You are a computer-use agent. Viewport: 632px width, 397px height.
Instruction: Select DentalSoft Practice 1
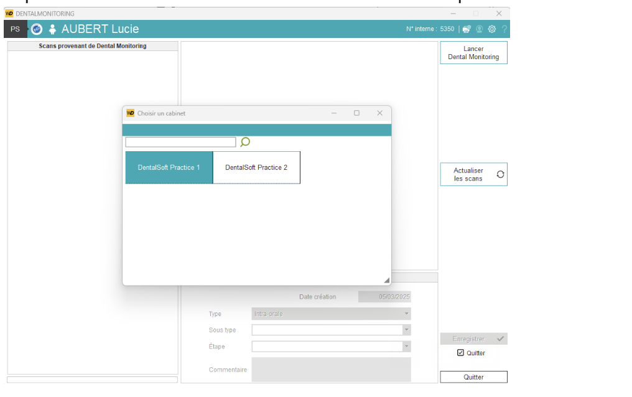169,167
